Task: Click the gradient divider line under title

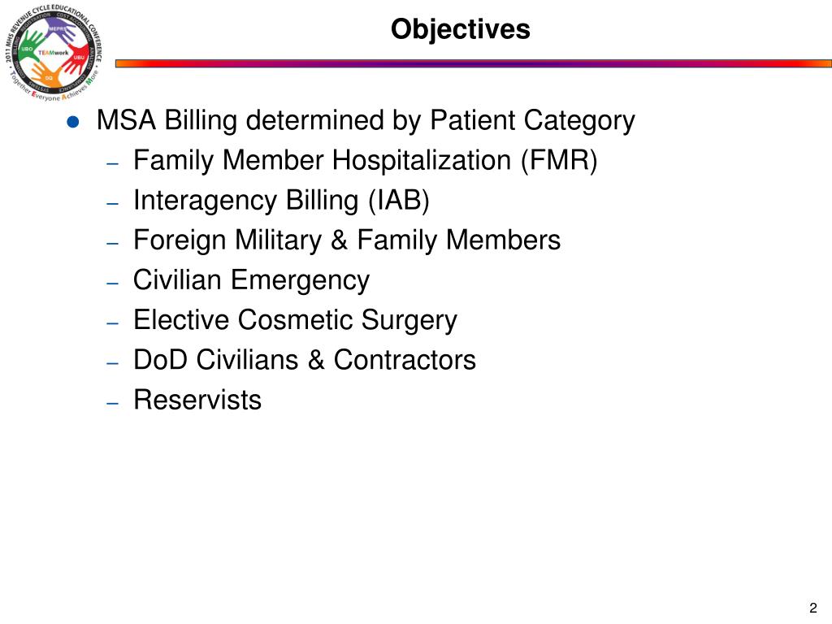Action: (x=474, y=63)
